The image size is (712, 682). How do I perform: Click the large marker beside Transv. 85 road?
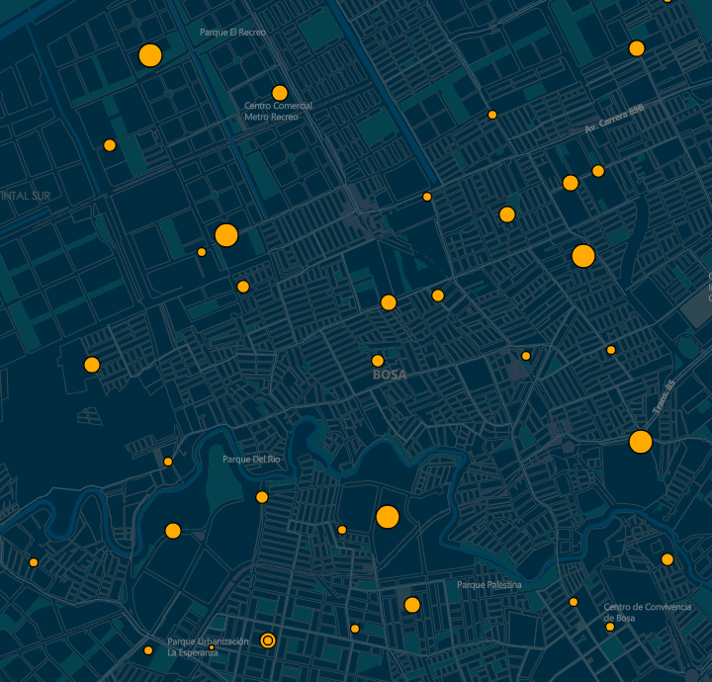(641, 442)
